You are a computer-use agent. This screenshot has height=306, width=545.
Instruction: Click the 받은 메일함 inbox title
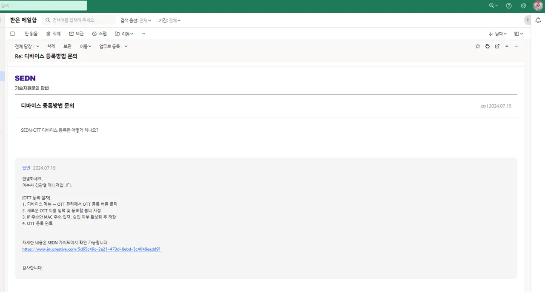23,20
